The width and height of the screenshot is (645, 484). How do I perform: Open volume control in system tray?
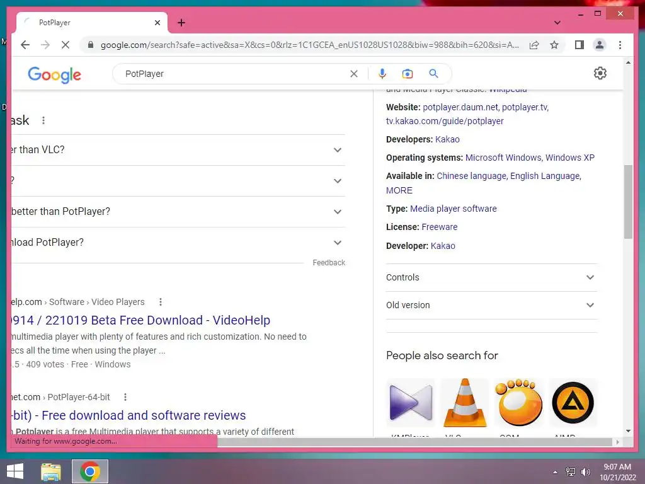(x=585, y=472)
